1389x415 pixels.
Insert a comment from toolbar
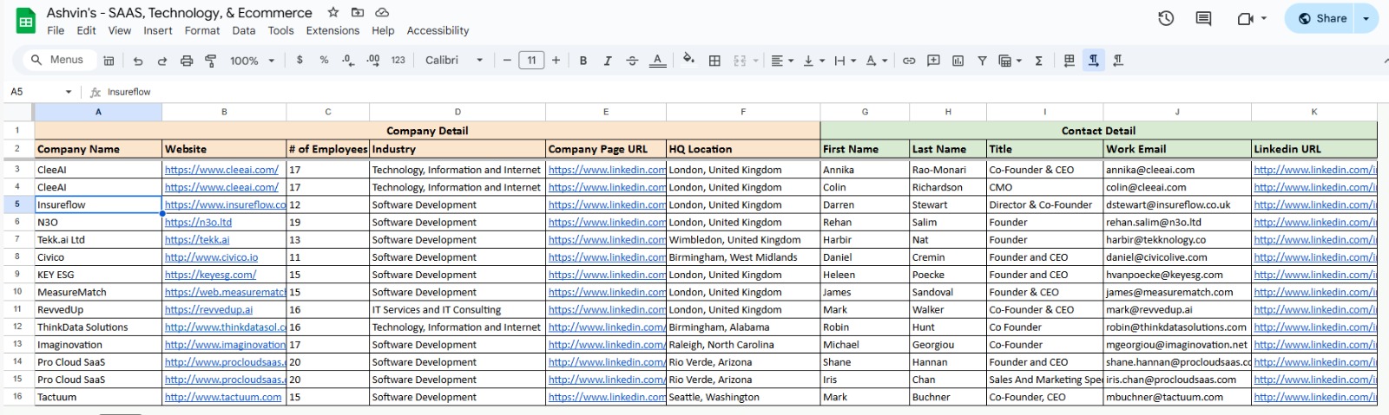pyautogui.click(x=933, y=61)
